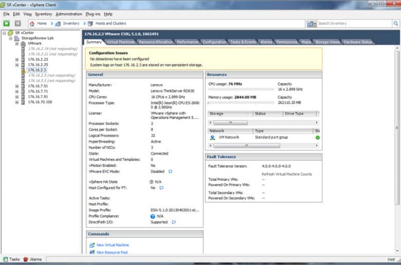Switch to the Configuration tab
The height and width of the screenshot is (265, 401).
click(214, 42)
